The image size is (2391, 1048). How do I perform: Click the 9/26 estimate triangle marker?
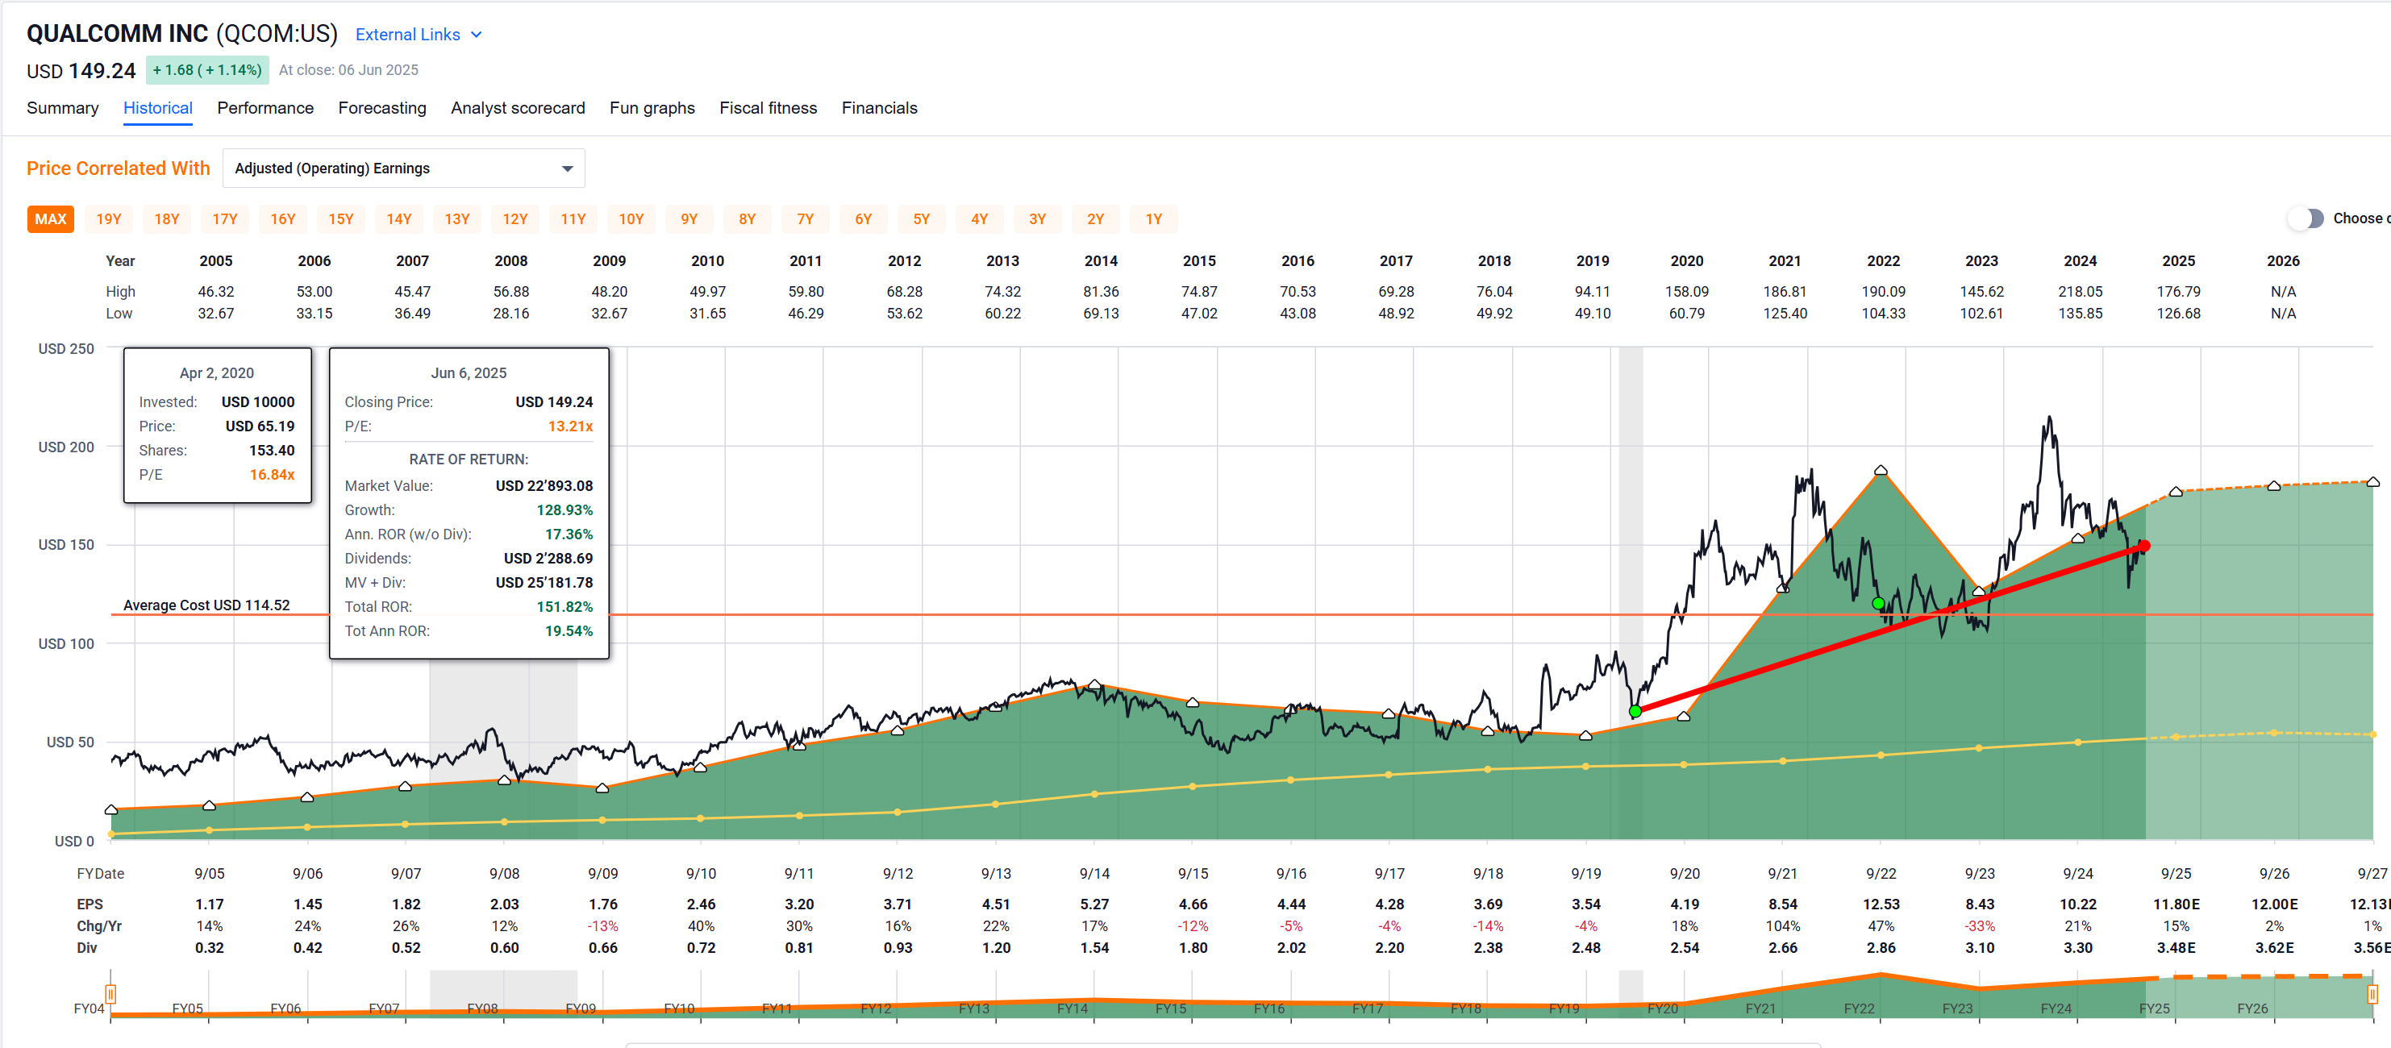[x=2273, y=486]
